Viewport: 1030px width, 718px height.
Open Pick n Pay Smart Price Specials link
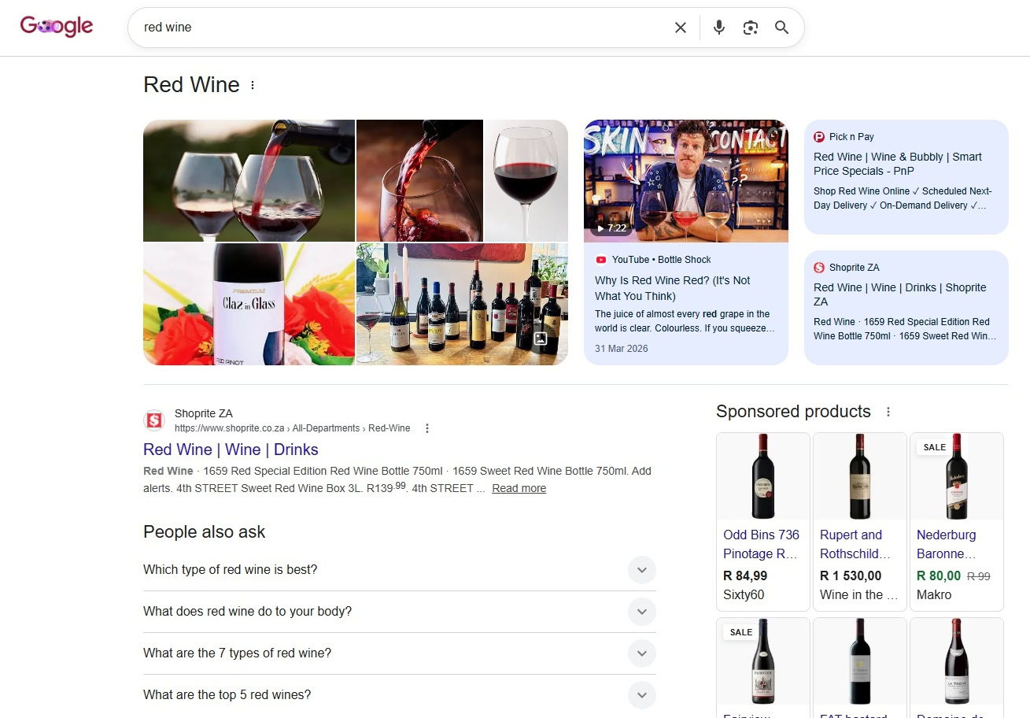click(x=898, y=164)
